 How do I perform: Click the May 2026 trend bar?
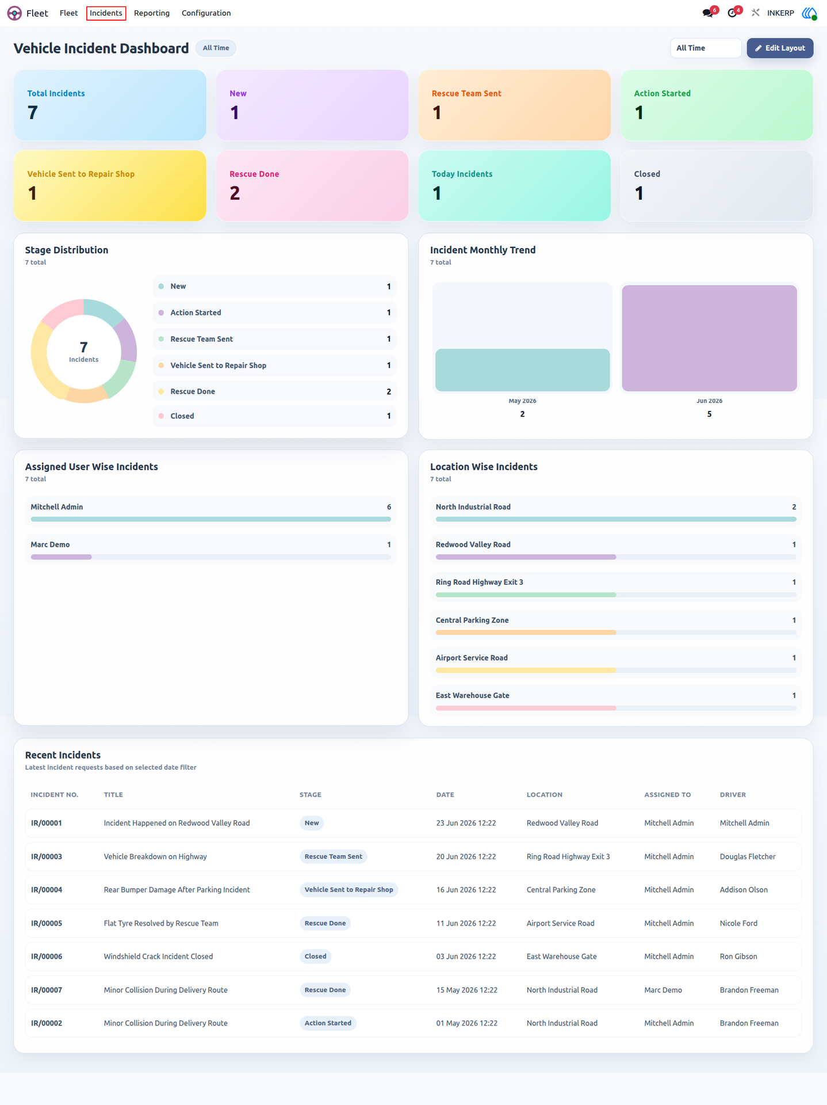522,370
